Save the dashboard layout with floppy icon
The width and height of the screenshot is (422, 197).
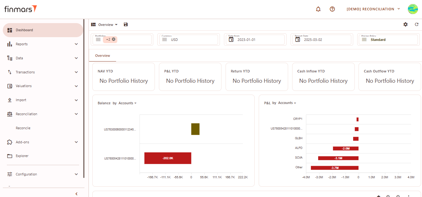(126, 24)
